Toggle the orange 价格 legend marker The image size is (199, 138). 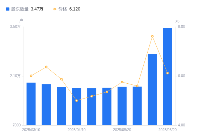tap(55, 9)
